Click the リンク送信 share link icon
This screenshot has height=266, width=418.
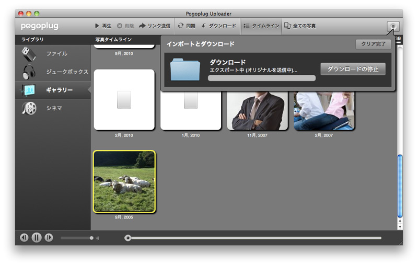[142, 26]
